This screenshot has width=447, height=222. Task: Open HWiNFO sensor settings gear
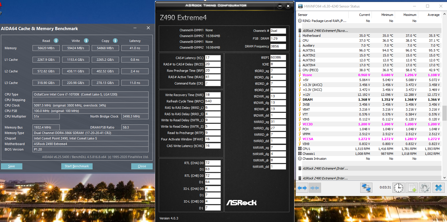coord(425,188)
